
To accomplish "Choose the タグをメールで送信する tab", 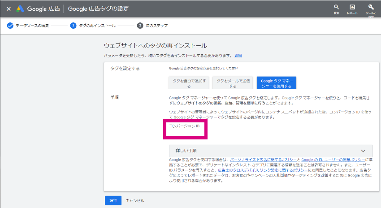I will [x=233, y=83].
